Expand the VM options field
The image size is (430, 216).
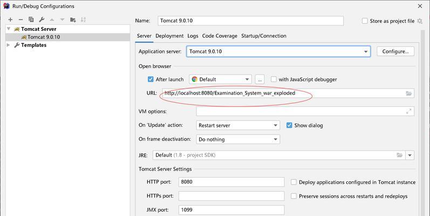click(x=408, y=111)
